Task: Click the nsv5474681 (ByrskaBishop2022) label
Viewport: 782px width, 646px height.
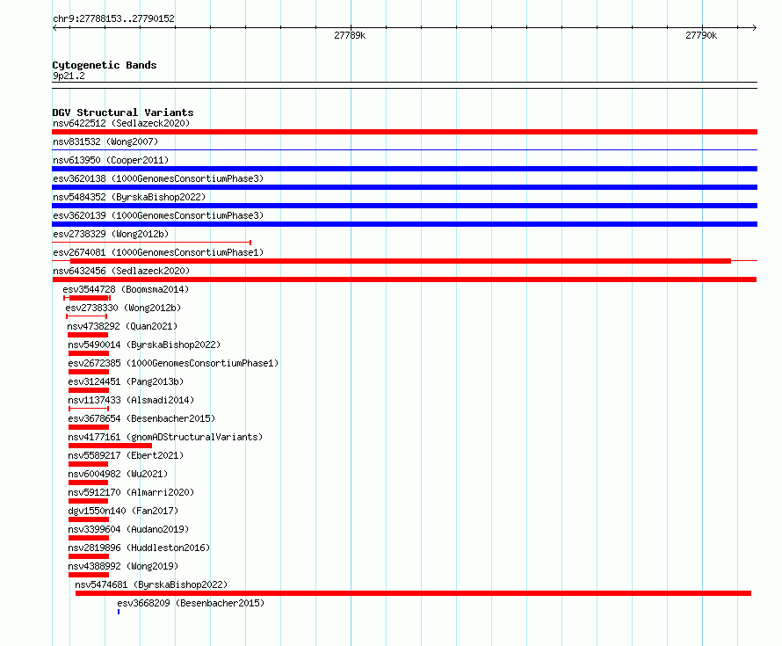Action: [x=151, y=584]
